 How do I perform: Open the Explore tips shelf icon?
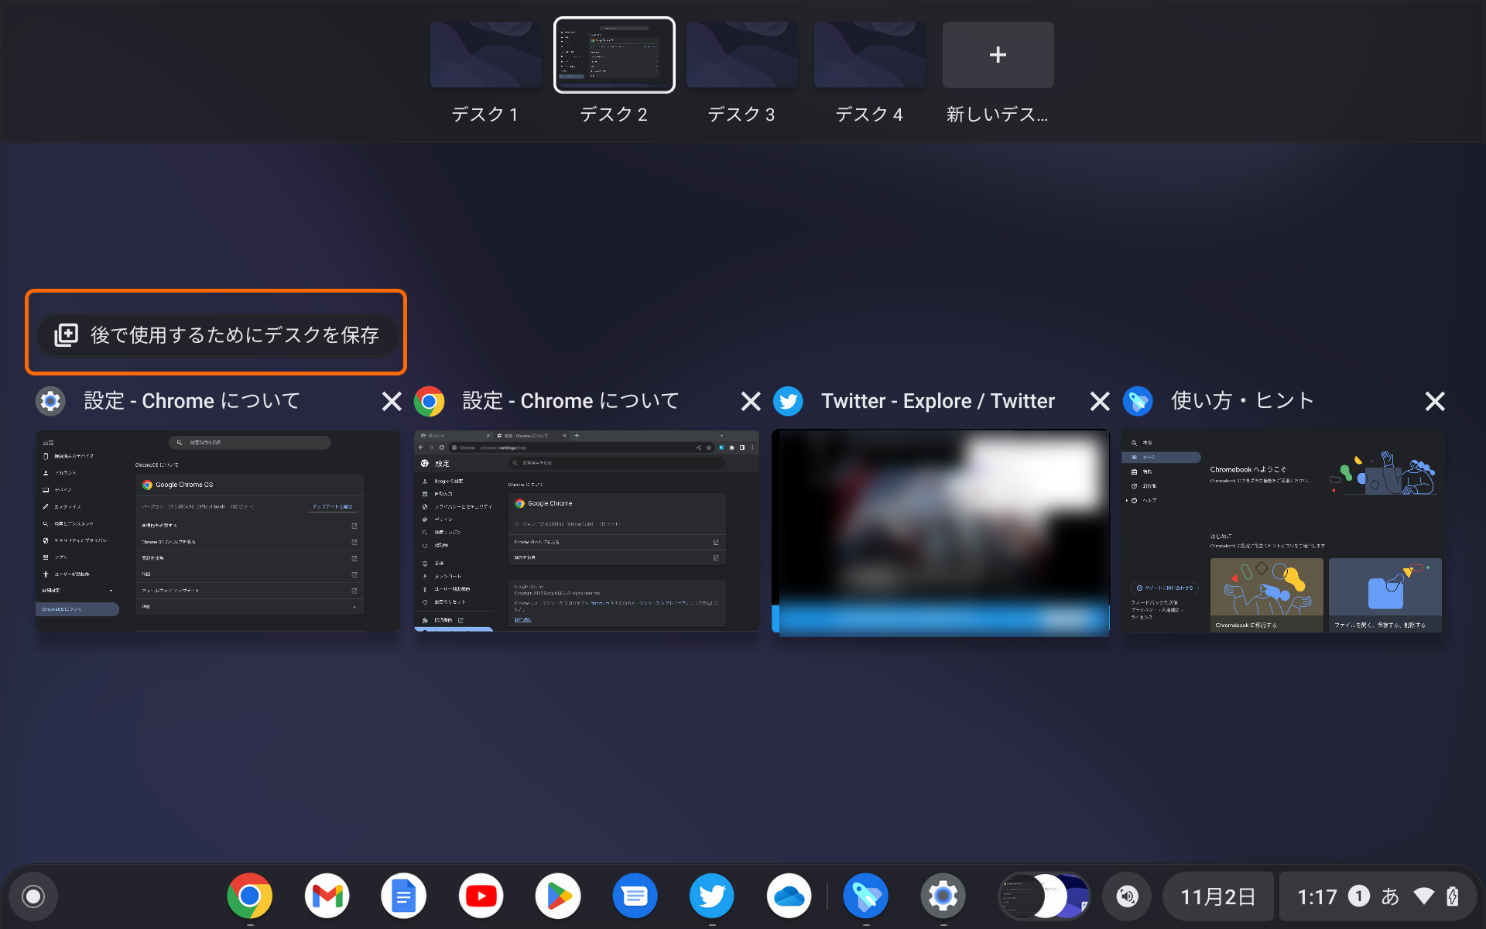[865, 896]
